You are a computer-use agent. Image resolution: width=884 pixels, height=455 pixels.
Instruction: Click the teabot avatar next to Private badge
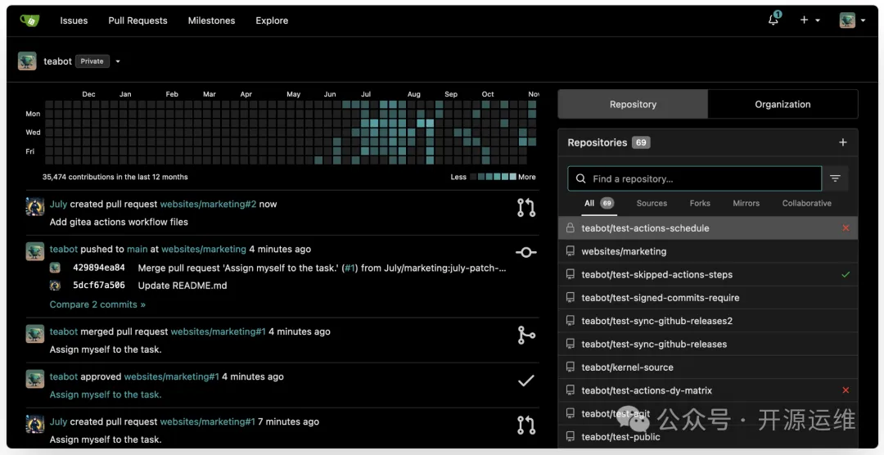(27, 61)
